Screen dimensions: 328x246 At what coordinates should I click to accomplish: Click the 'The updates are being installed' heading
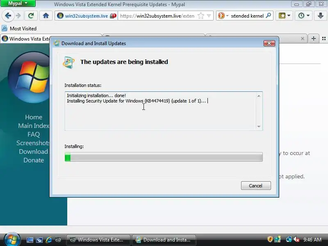[x=124, y=62]
